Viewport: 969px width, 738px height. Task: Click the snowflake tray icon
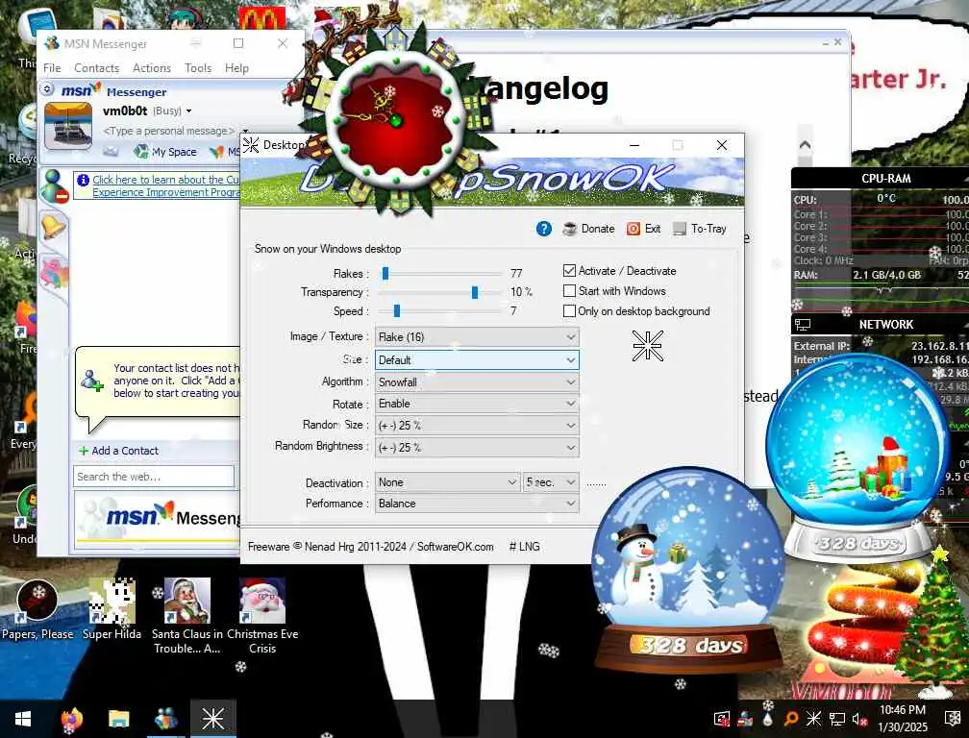[814, 719]
